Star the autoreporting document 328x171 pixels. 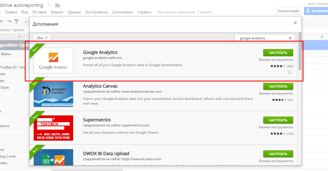click(x=50, y=5)
